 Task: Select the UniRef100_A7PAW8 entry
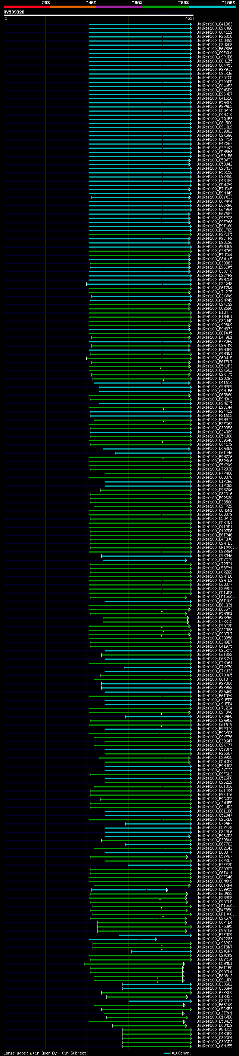click(214, 473)
